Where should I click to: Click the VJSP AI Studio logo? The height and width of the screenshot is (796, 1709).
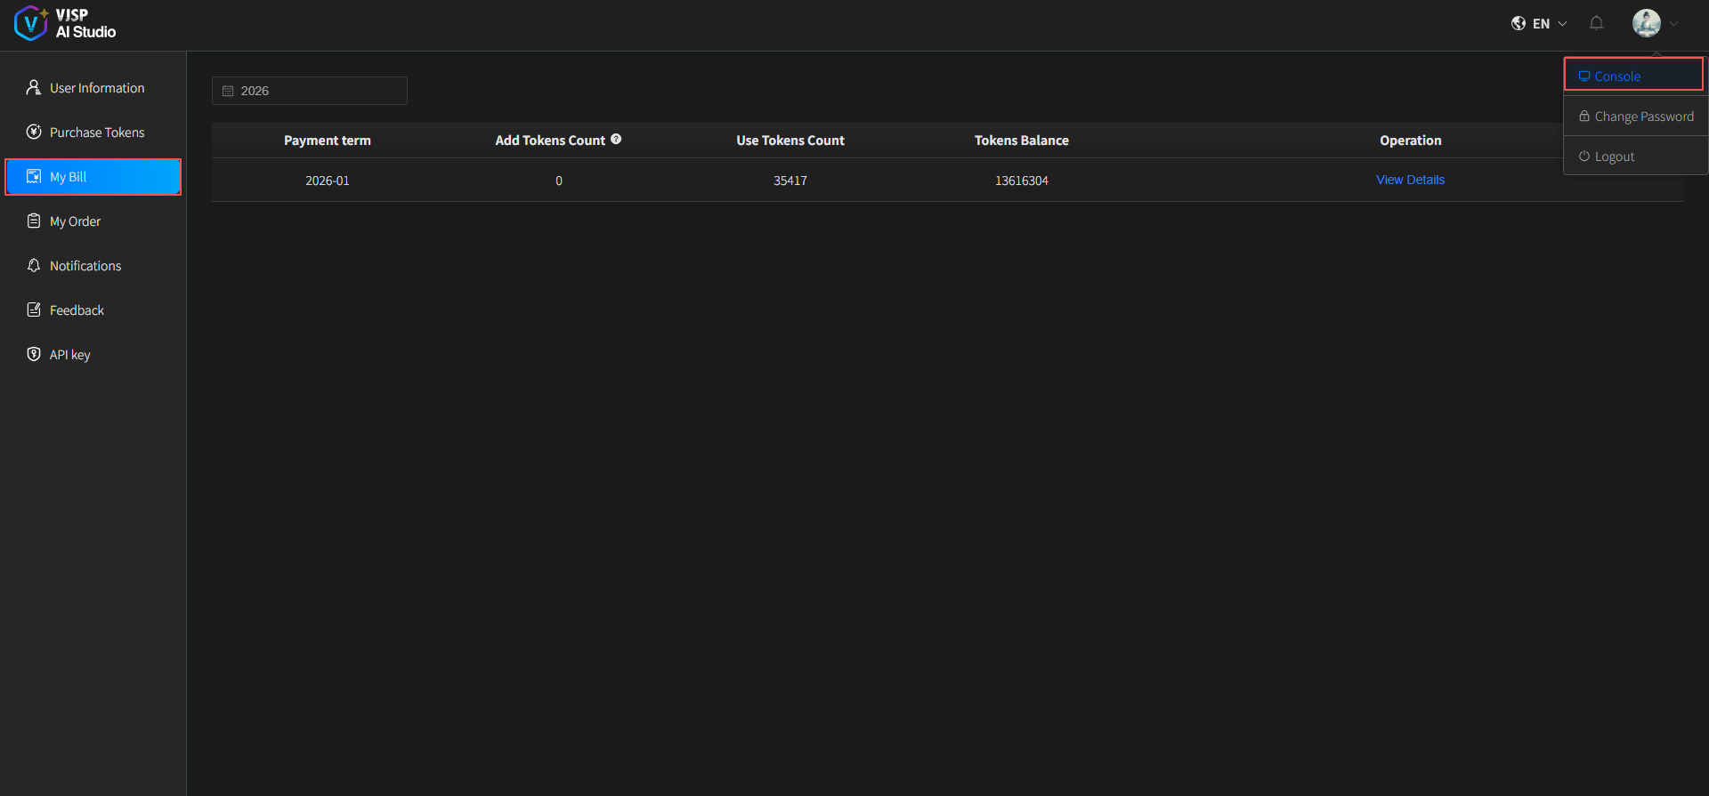click(65, 23)
